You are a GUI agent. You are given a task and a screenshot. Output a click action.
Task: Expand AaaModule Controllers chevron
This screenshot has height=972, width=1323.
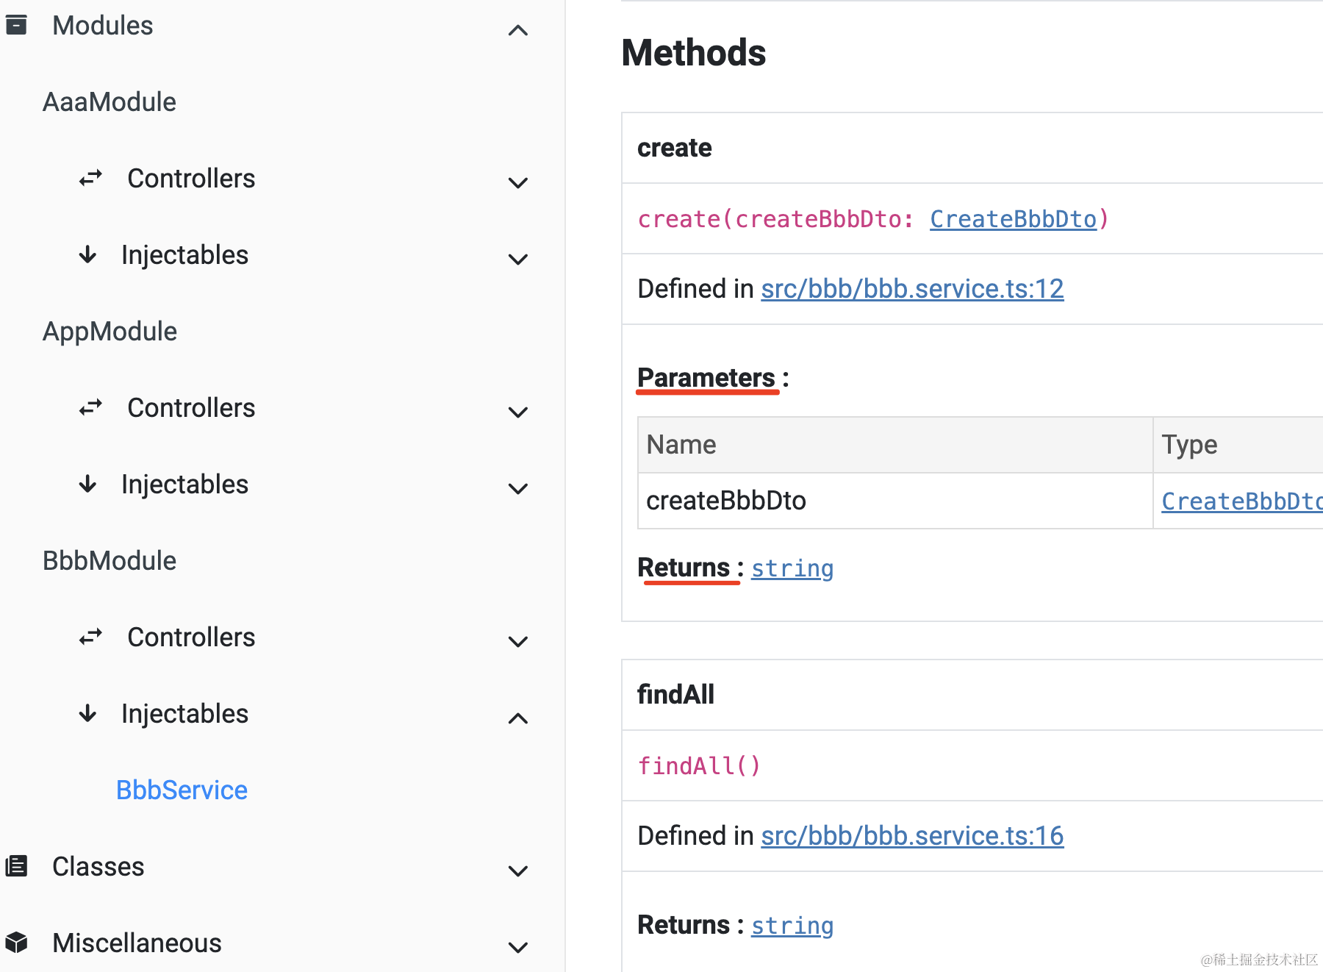pyautogui.click(x=518, y=182)
